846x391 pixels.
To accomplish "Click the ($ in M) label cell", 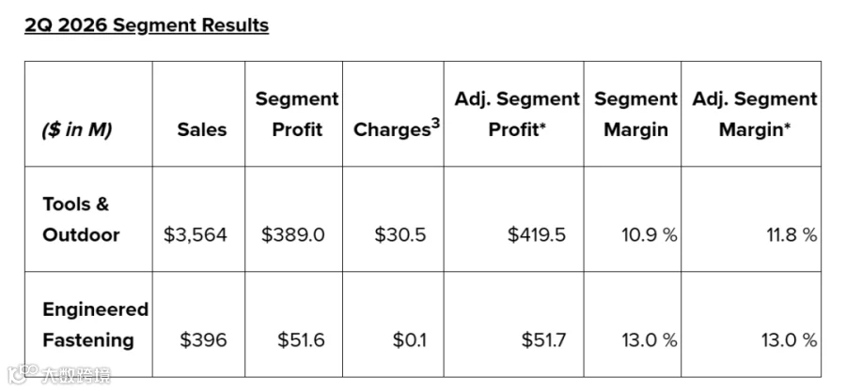I will click(x=77, y=130).
